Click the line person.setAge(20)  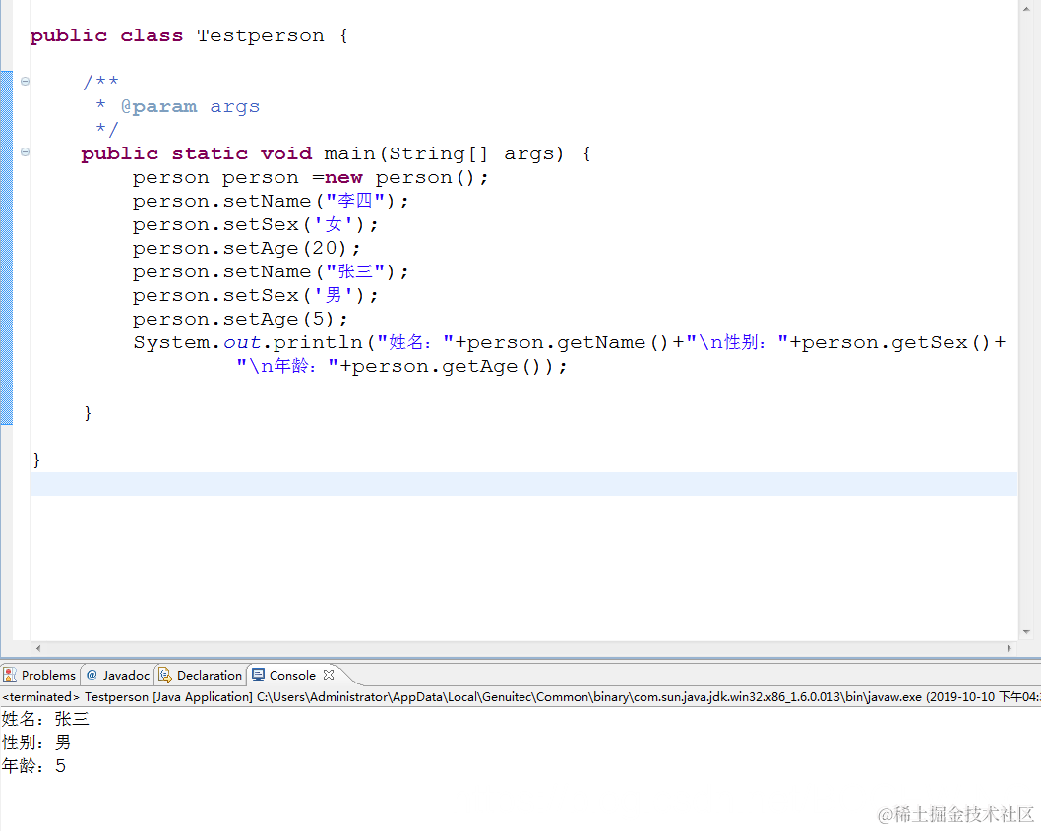(x=246, y=248)
